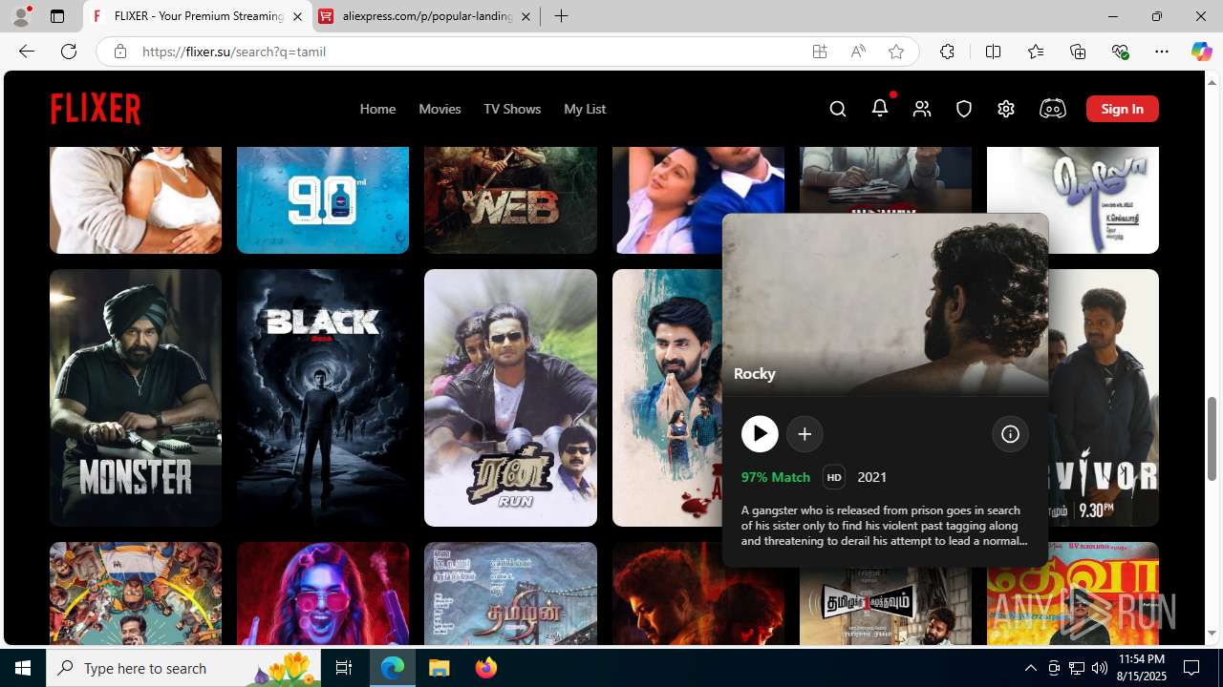Refresh the current page

pyautogui.click(x=69, y=52)
